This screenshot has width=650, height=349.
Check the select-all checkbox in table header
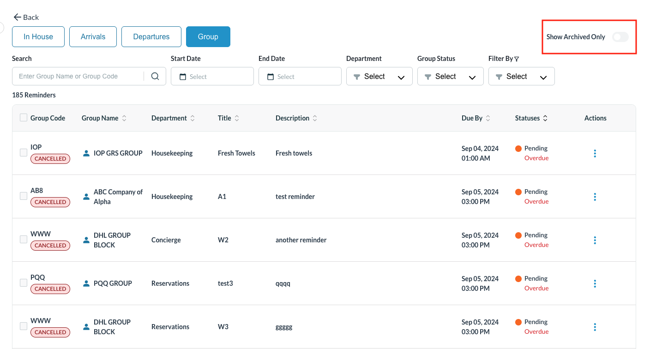(24, 118)
